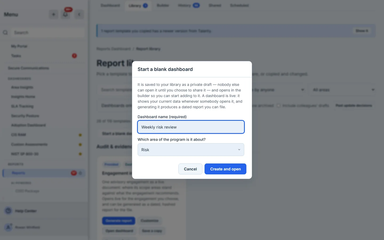This screenshot has width=384, height=240.
Task: Open the program area dropdown showing Risk
Action: coord(191,150)
